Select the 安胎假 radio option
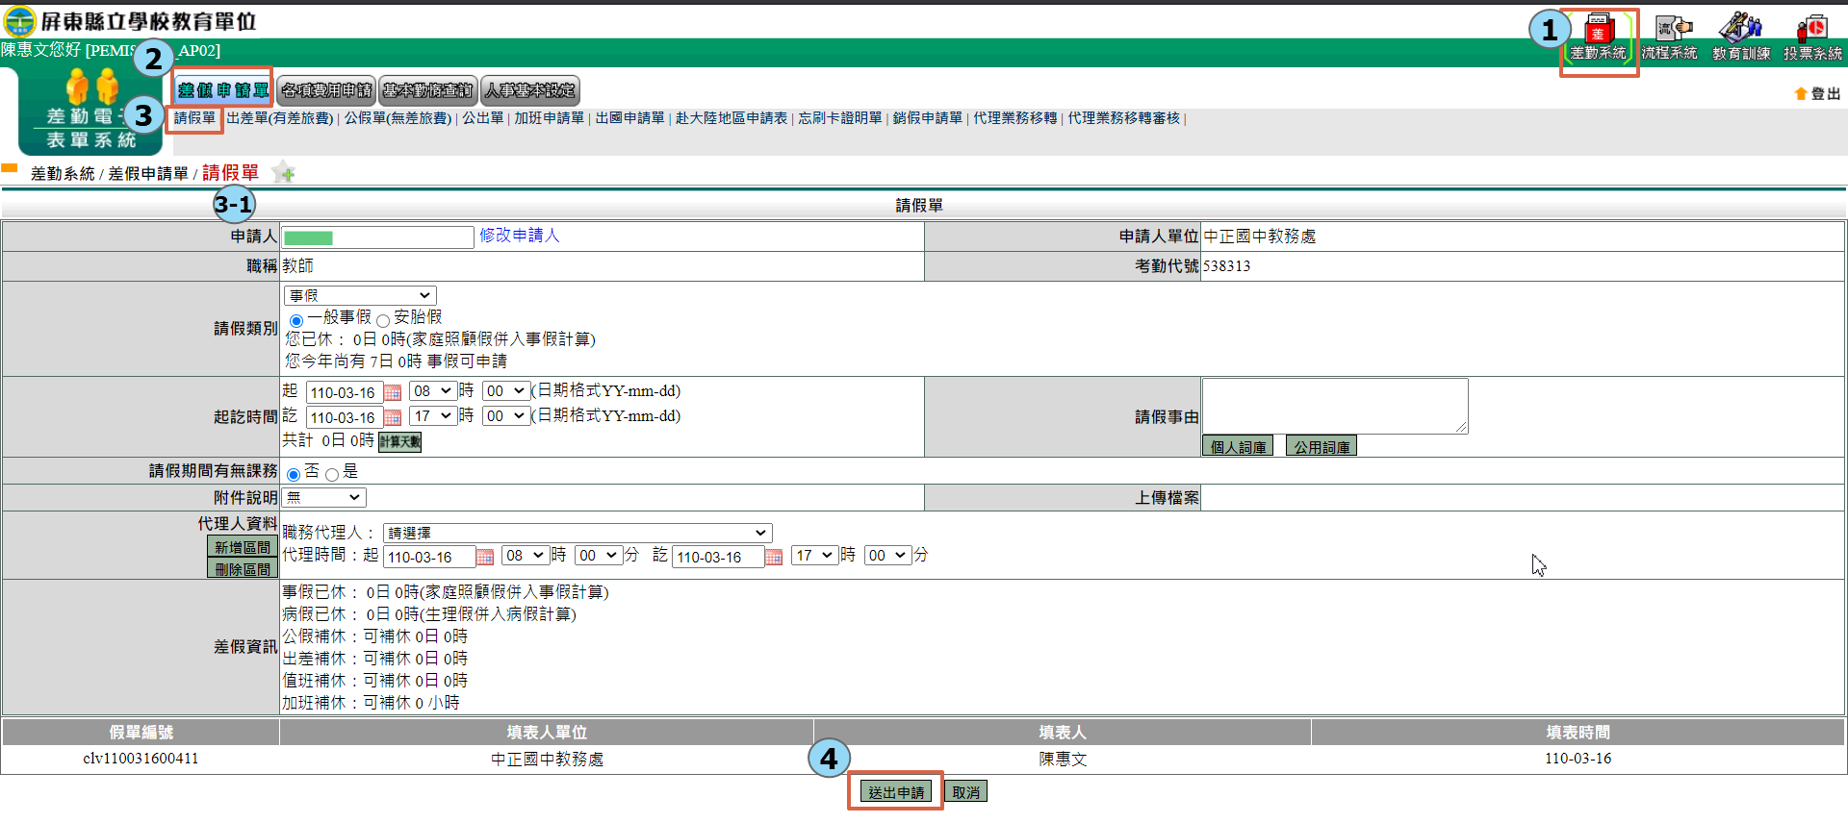The height and width of the screenshot is (823, 1848). point(383,320)
